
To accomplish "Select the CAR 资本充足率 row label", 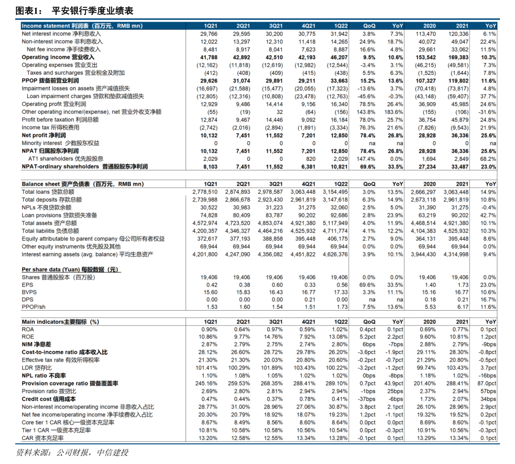I will point(43,438).
